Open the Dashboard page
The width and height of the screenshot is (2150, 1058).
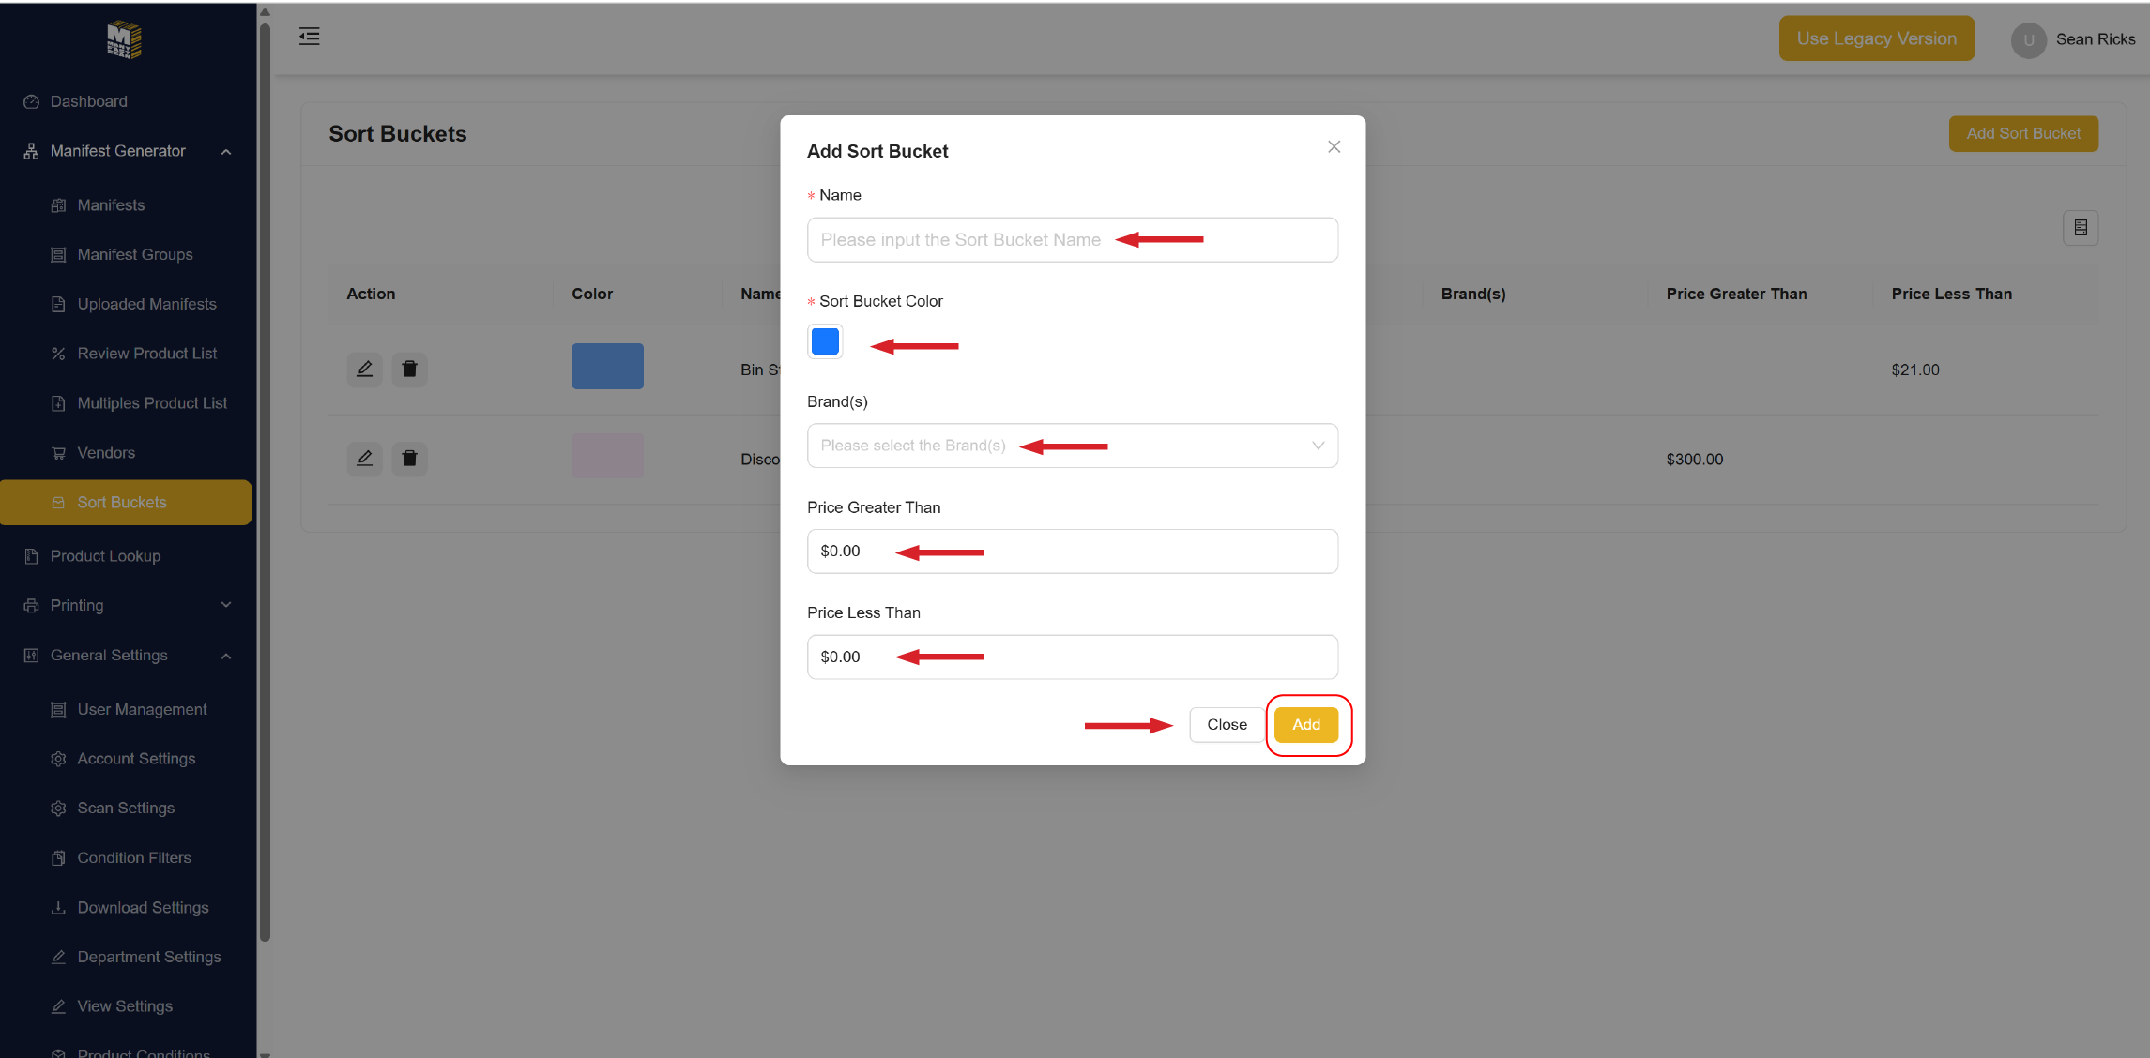(x=88, y=101)
